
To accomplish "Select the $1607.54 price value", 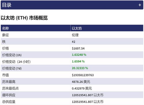I will pos(78,48).
